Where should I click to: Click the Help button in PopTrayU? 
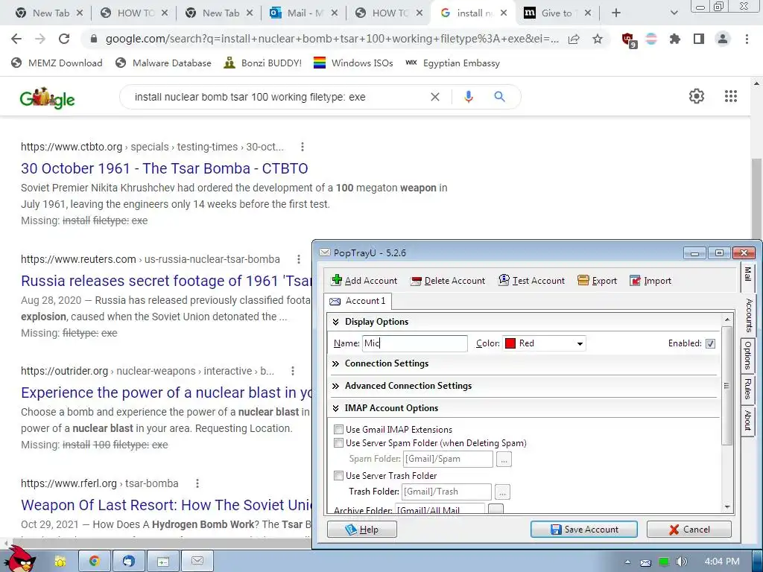click(362, 530)
